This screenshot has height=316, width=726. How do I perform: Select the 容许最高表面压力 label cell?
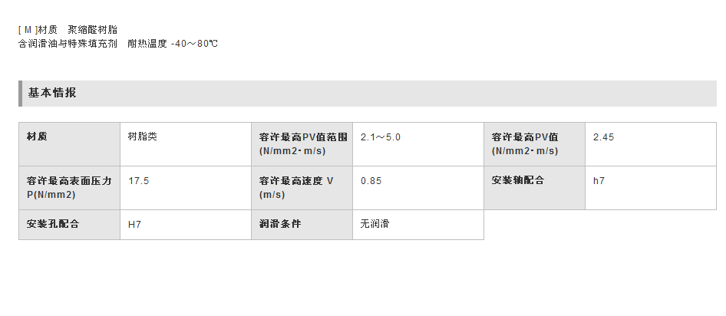click(69, 188)
